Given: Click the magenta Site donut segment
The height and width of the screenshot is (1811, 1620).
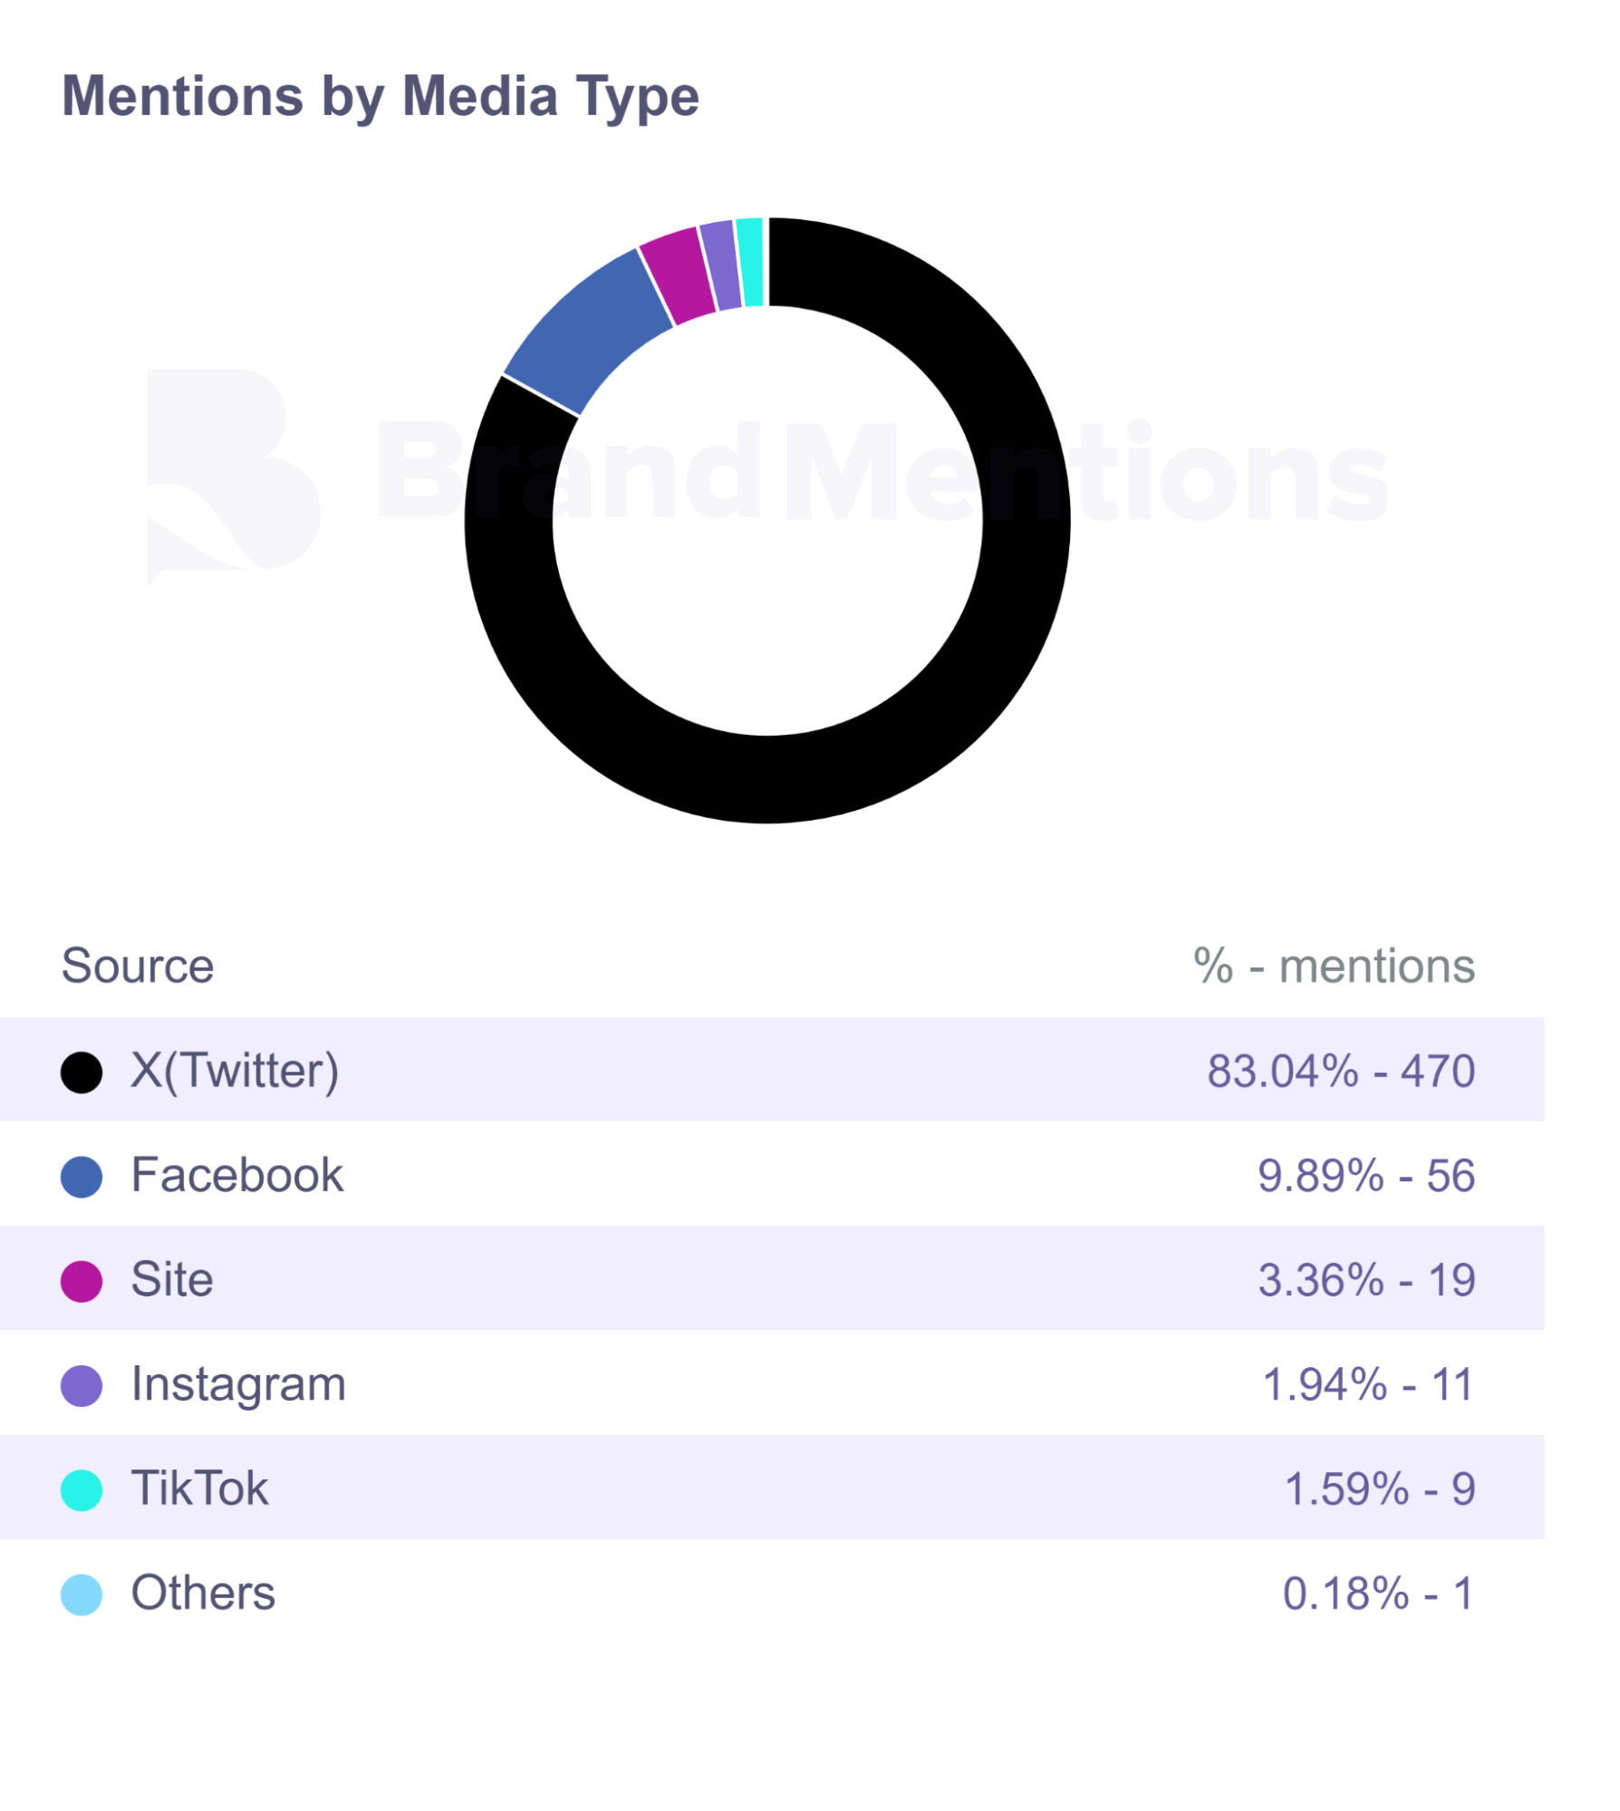Looking at the screenshot, I should pos(678,275).
